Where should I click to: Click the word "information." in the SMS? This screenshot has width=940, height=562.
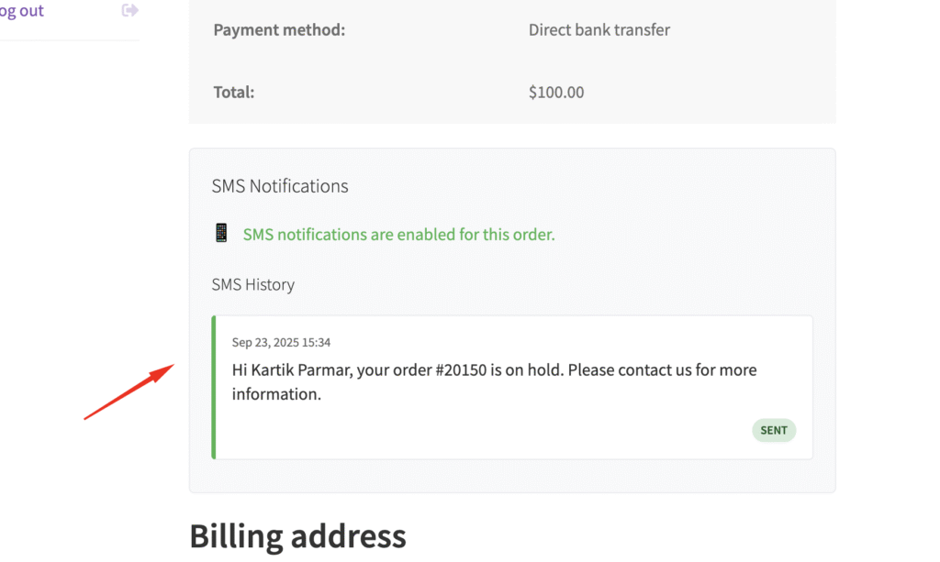[x=276, y=395]
